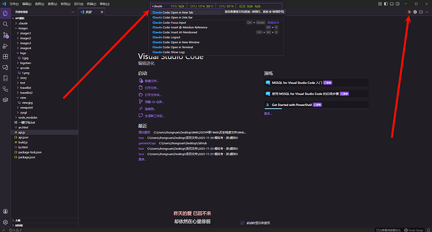Toggle panel icon in title bar
Screen dimensions: 432x232
tap(391, 4)
